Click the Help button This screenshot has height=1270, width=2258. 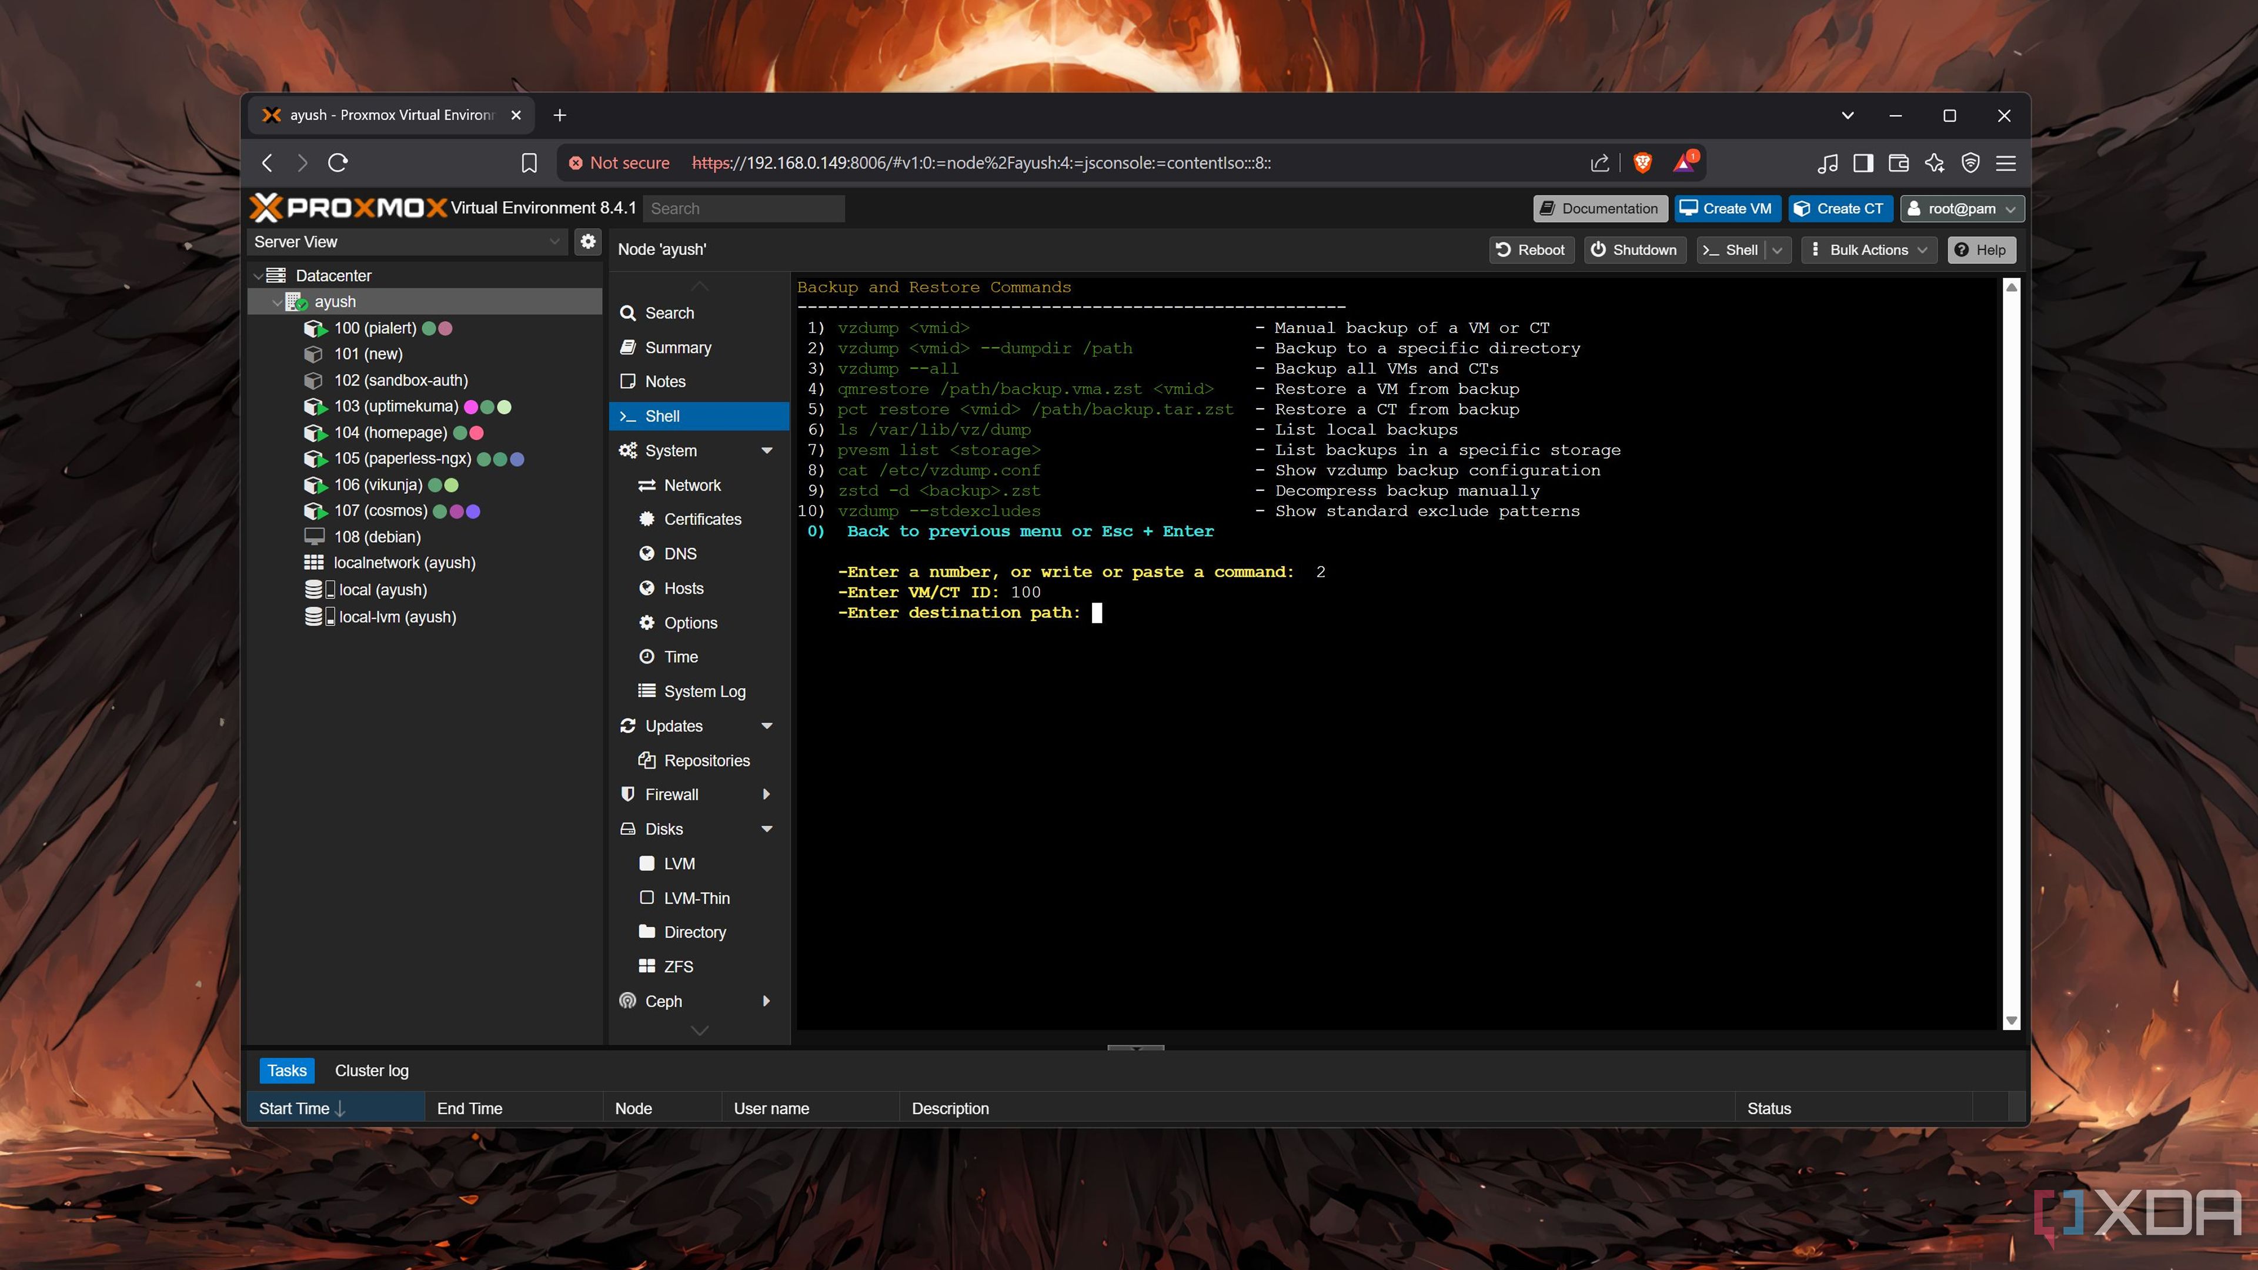(x=1981, y=250)
